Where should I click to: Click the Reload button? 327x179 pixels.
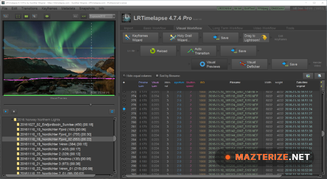[158, 51]
